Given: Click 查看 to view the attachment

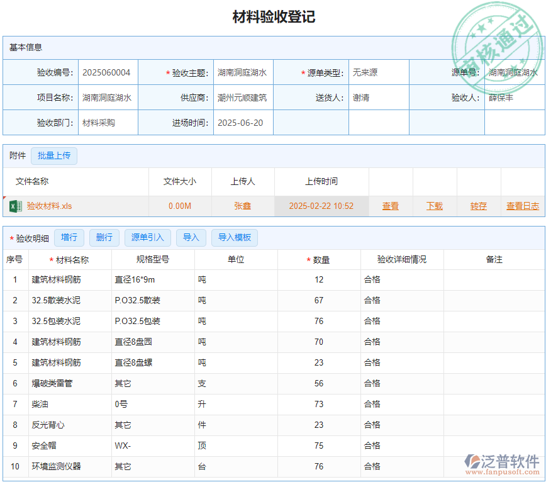Looking at the screenshot, I should click(391, 206).
